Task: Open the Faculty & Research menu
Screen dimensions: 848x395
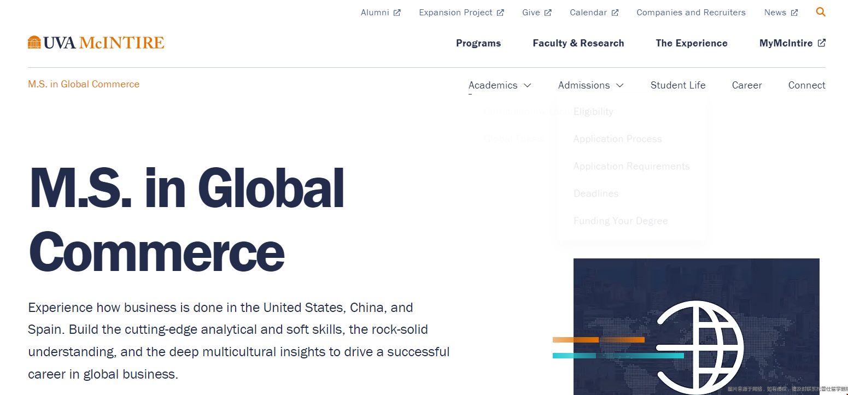Action: [x=578, y=43]
